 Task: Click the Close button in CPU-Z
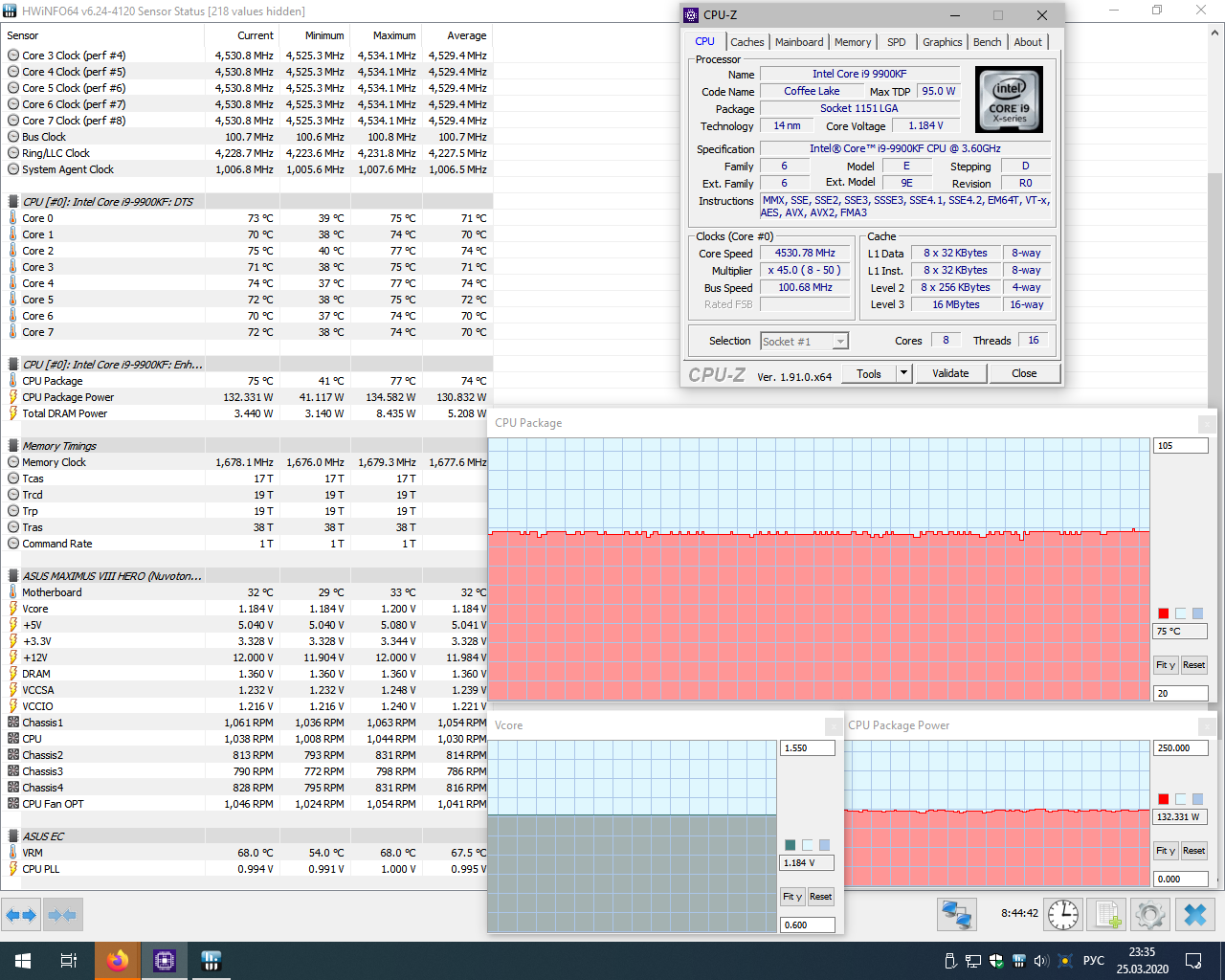click(1024, 373)
